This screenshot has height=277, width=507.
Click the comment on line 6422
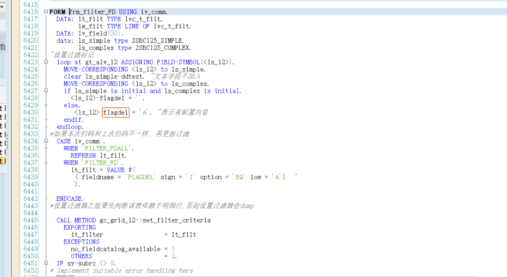pyautogui.click(x=72, y=55)
